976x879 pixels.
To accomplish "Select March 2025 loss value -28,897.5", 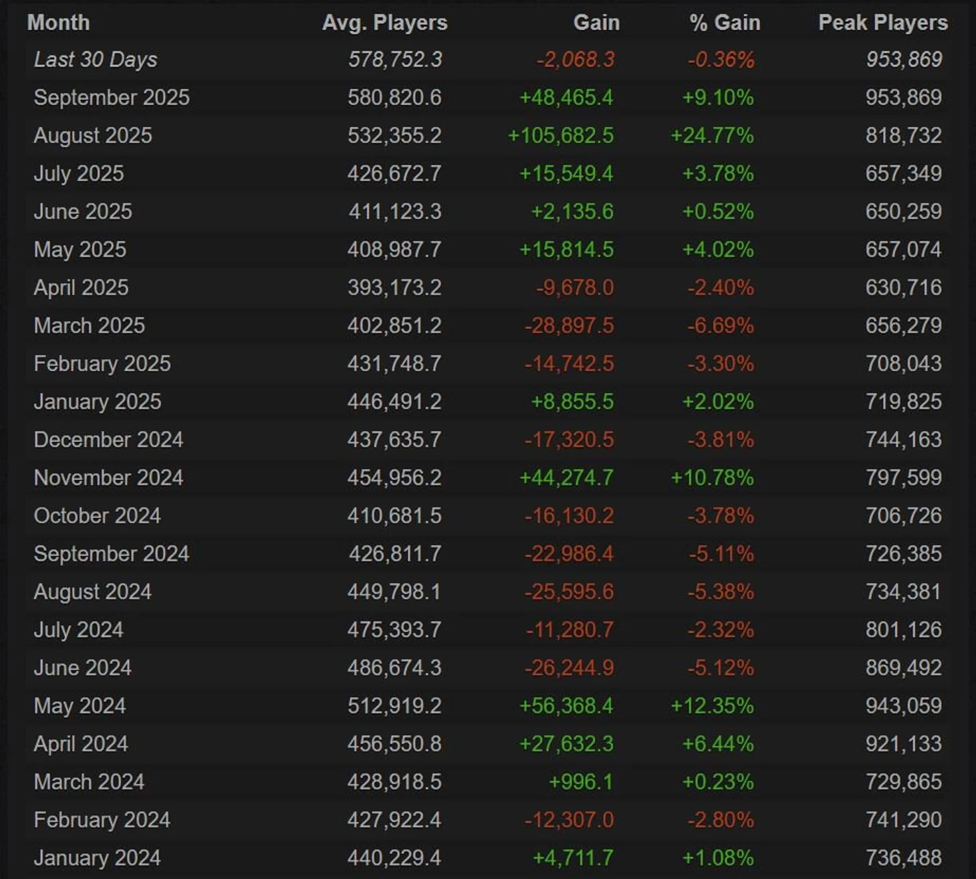I will pyautogui.click(x=568, y=326).
